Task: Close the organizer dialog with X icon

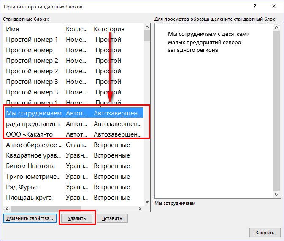Action: click(x=274, y=7)
